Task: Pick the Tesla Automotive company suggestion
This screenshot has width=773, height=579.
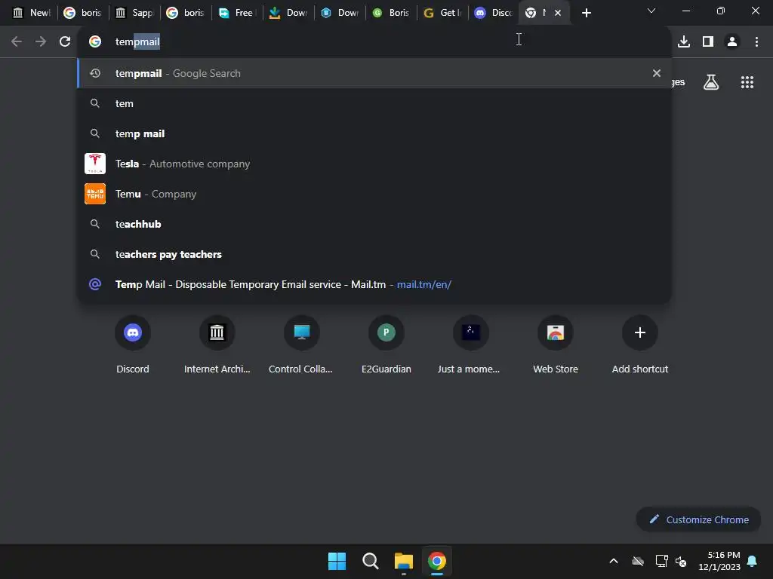Action: tap(374, 164)
